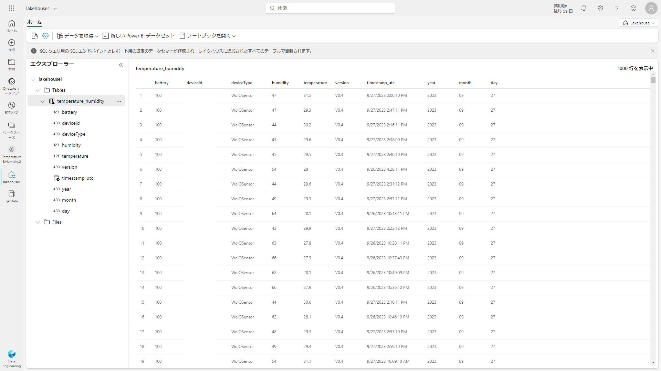Expand the Files folder chevron
This screenshot has width=661, height=371.
click(x=38, y=222)
